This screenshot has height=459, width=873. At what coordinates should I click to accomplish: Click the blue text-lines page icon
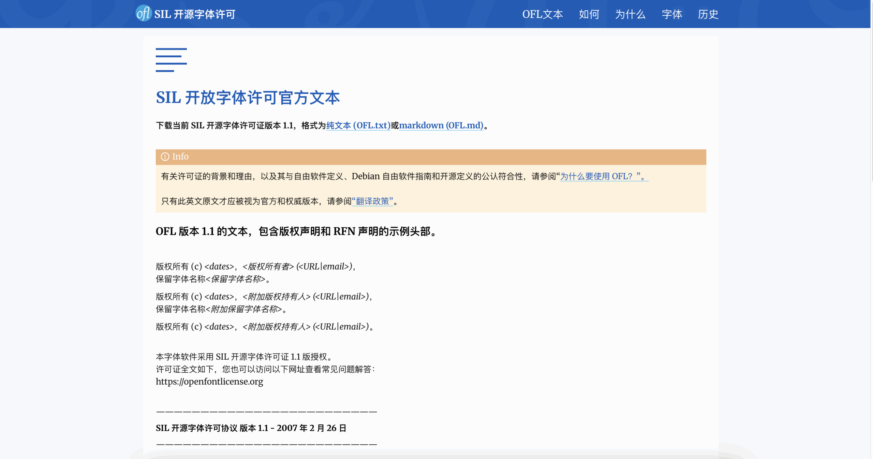click(171, 60)
